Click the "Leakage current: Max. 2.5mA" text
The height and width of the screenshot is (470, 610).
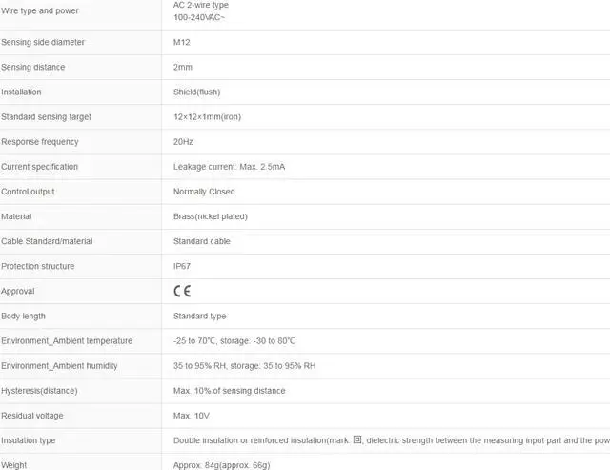coord(229,167)
